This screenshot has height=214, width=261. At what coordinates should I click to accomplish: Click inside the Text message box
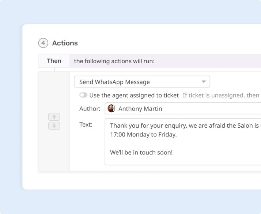point(183,142)
